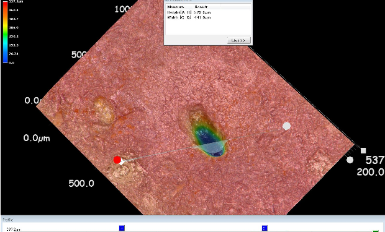Click the List >> button
Screen dimensions: 385x232
[239, 40]
